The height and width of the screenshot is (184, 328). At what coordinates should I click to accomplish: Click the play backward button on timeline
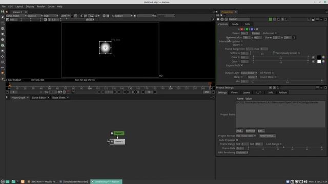103,92
